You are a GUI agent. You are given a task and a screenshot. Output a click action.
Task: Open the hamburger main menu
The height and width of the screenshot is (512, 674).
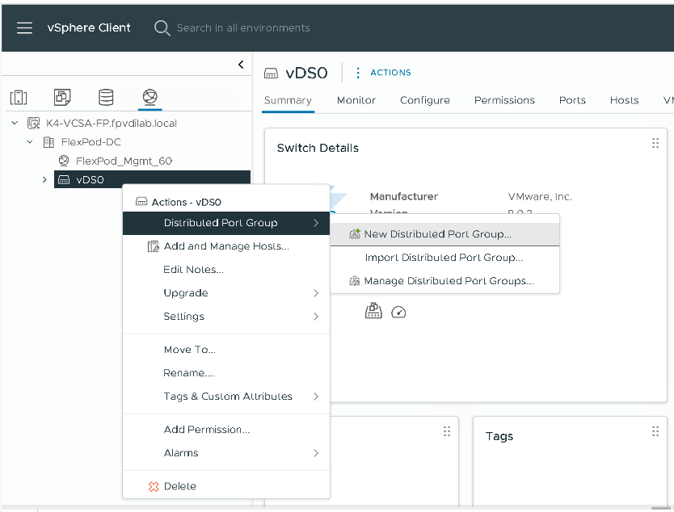24,28
